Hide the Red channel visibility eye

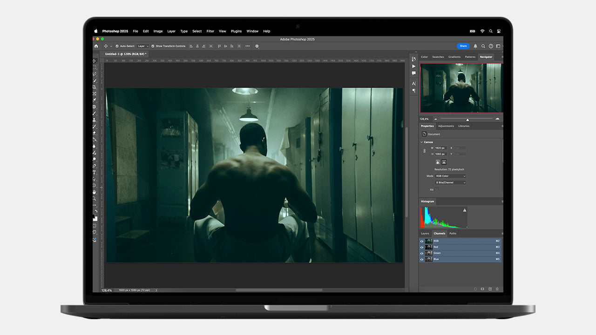(422, 247)
